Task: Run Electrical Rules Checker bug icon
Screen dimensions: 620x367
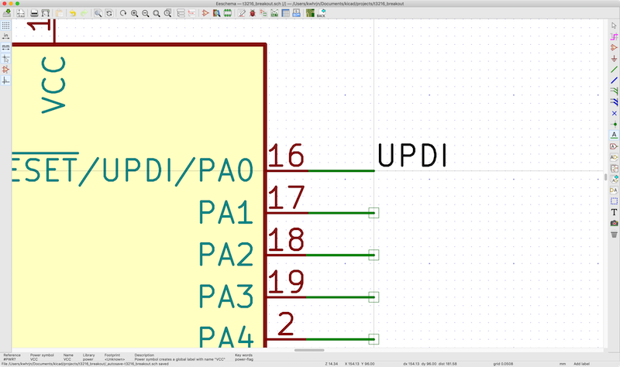Action: (x=253, y=13)
